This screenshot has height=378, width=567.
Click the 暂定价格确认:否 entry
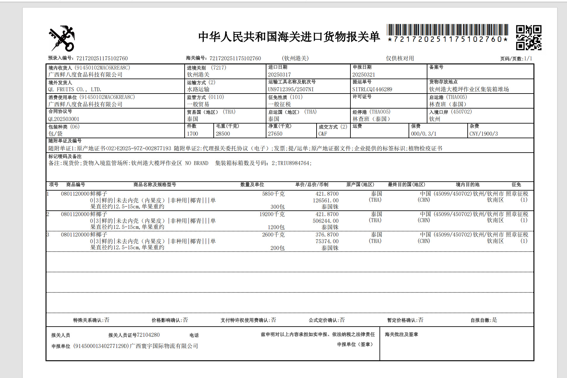click(x=405, y=320)
